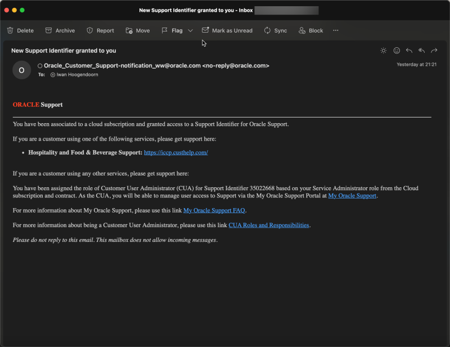This screenshot has width=450, height=347.
Task: Open the iccp.custhelp.com support link
Action: pyautogui.click(x=177, y=152)
